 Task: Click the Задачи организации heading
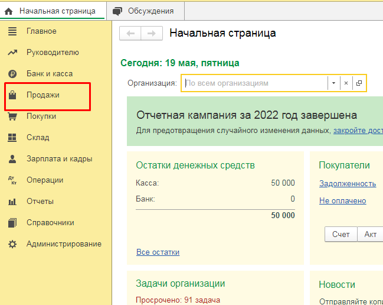180,284
